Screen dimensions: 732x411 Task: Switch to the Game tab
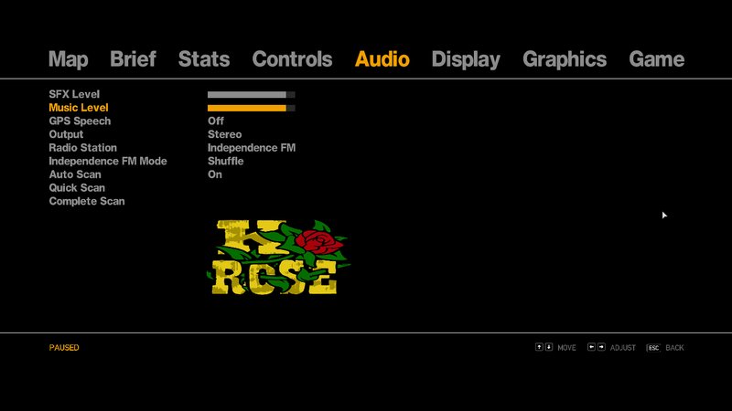[656, 58]
